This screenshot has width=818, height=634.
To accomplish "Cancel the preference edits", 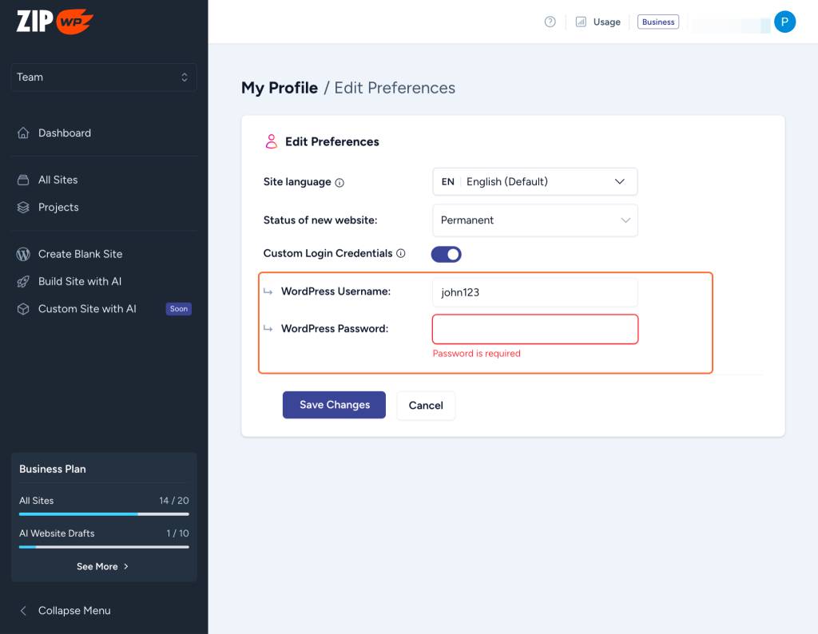I will coord(426,405).
